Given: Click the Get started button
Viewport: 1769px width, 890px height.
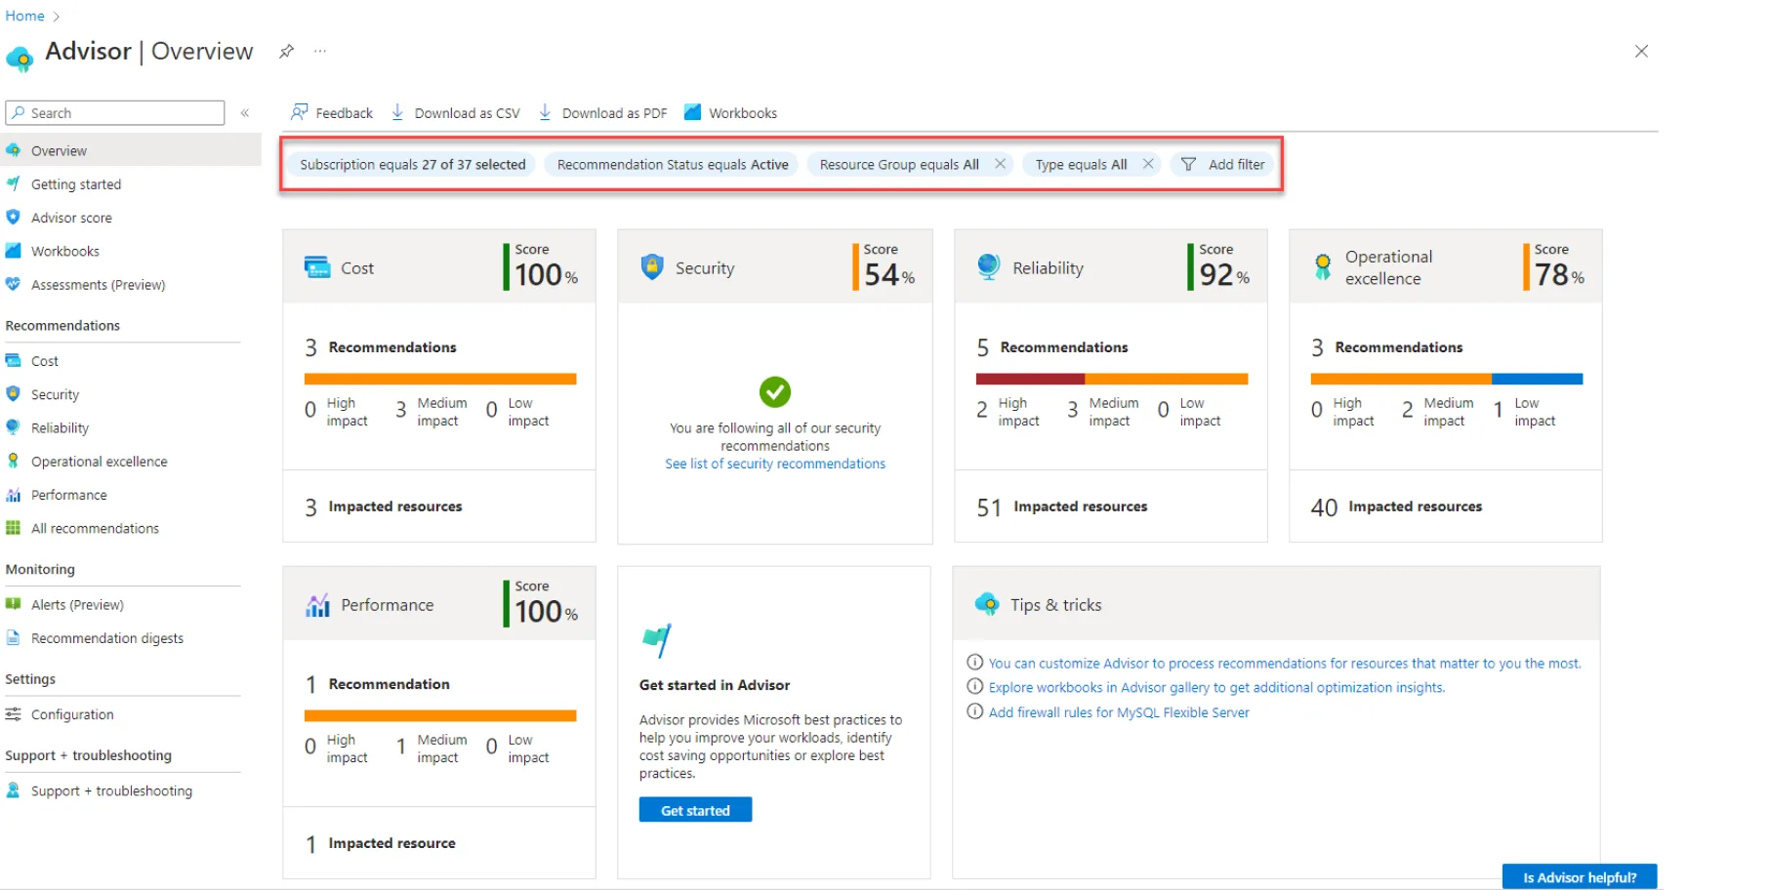Looking at the screenshot, I should pos(695,810).
